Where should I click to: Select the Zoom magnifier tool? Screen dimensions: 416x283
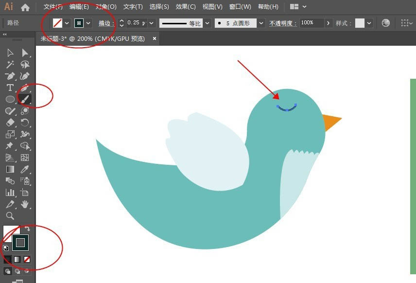click(10, 216)
